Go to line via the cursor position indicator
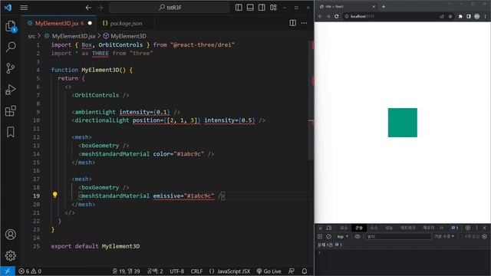Screen dimensions: 491x276 [x=126, y=271]
